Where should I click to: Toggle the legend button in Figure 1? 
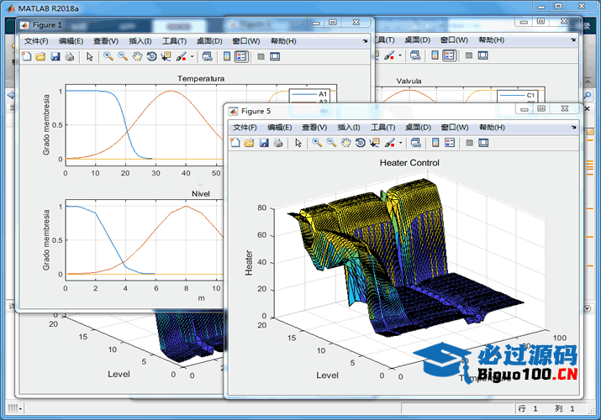241,56
